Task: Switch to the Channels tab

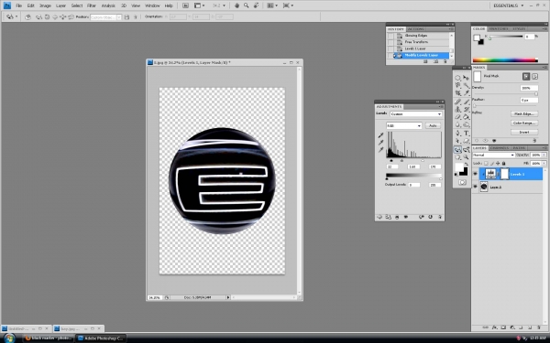Action: coord(500,148)
